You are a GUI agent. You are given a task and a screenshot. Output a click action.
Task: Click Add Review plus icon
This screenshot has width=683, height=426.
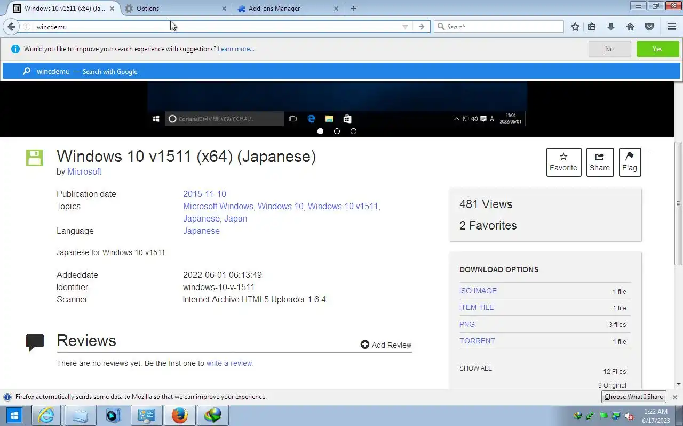tap(365, 345)
